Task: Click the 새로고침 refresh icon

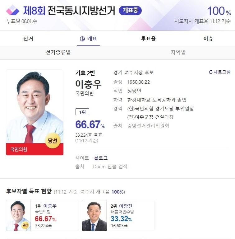Action: tap(211, 72)
